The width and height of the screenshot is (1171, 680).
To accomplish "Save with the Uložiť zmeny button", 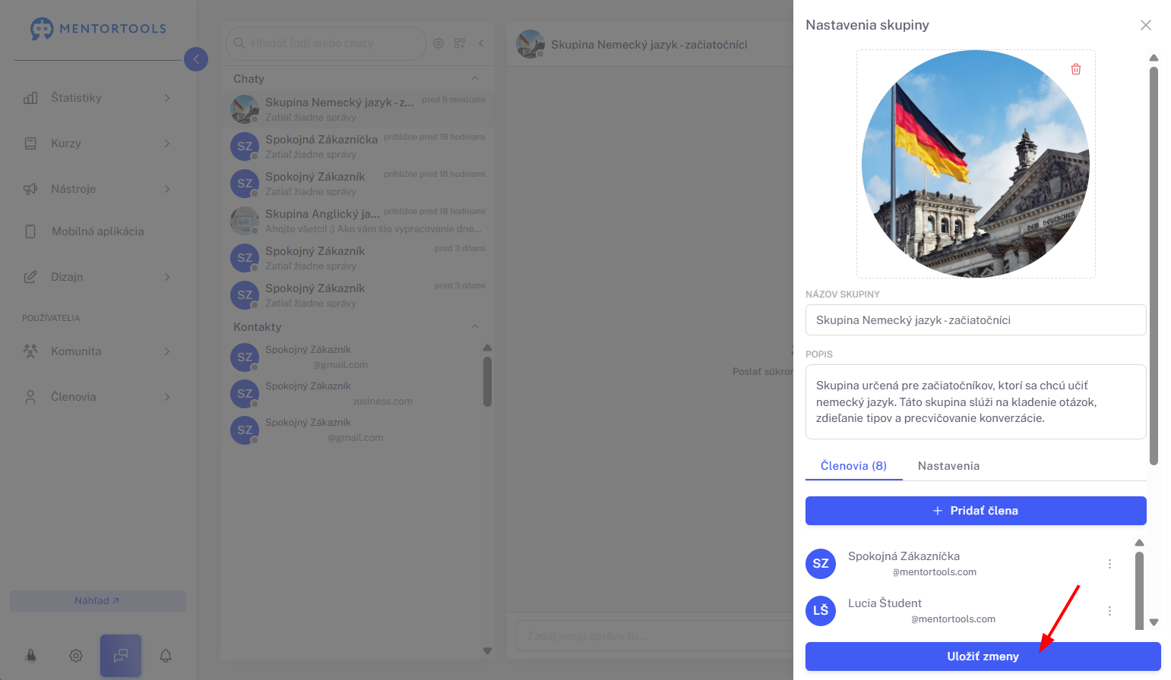I will [983, 656].
